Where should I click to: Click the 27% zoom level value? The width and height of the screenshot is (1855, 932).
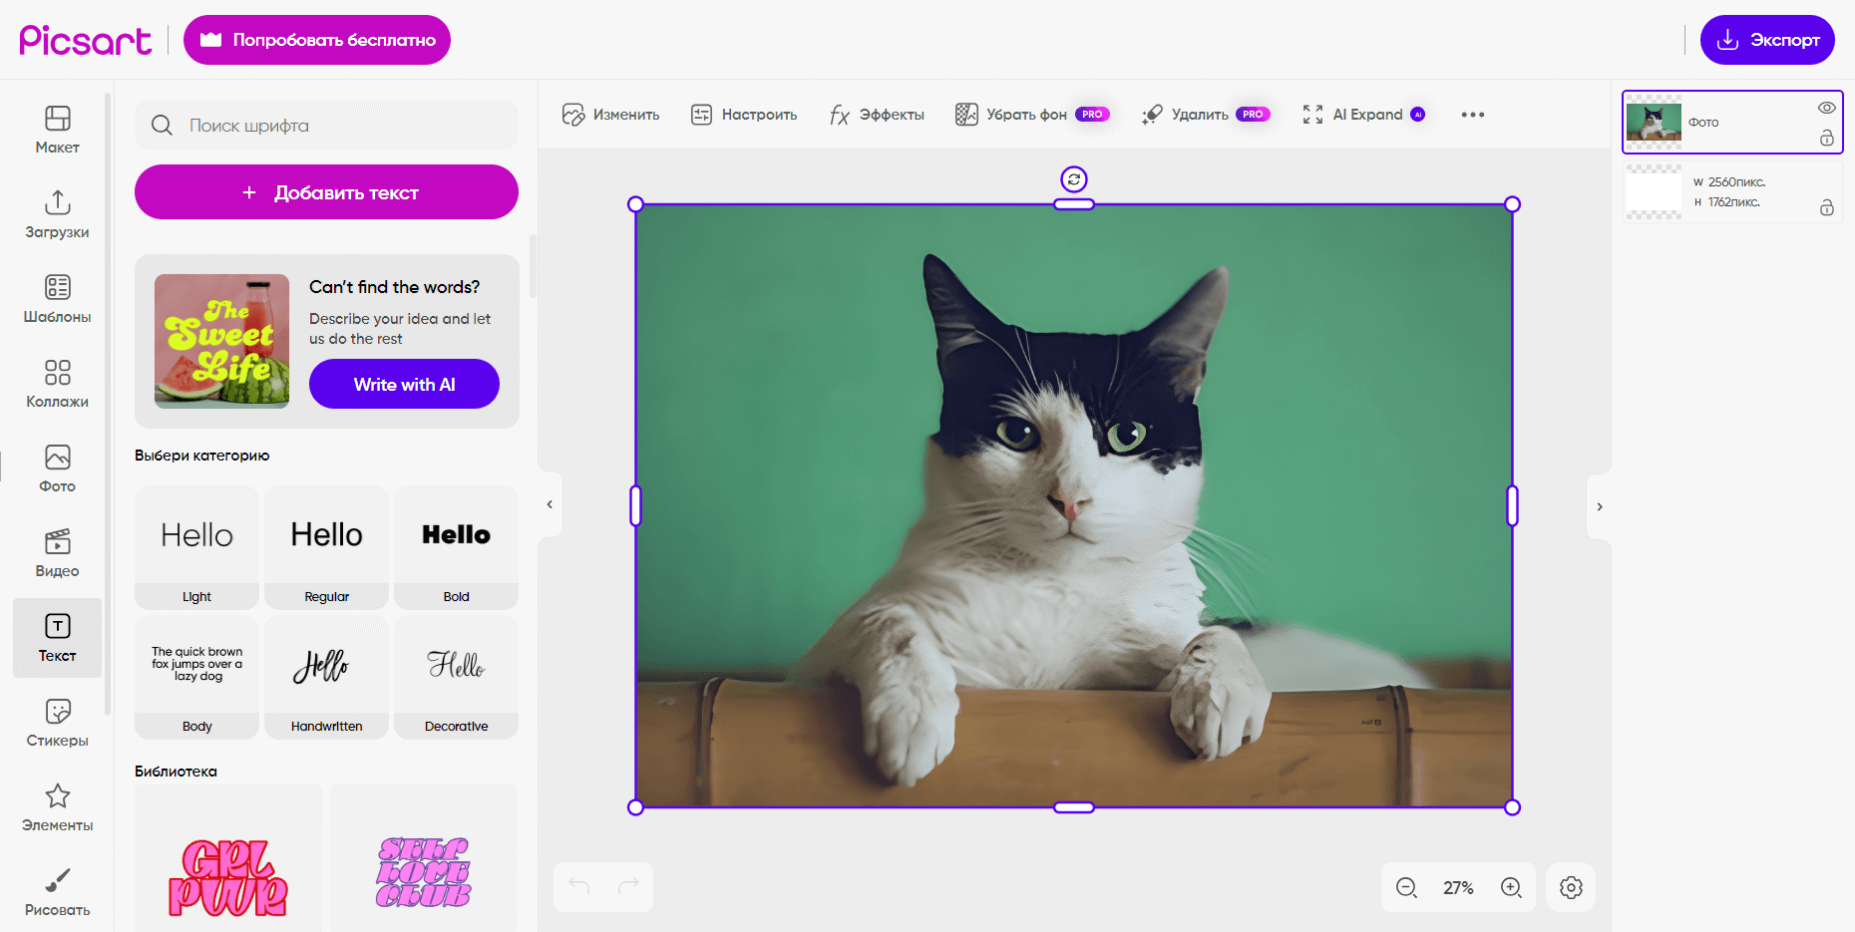1458,887
